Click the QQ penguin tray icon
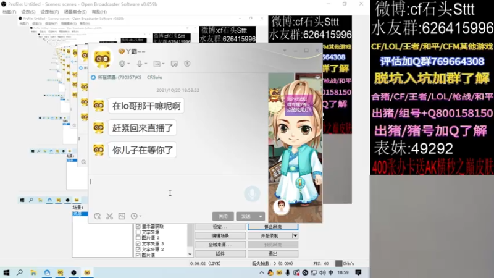Viewport: 494px width, 278px height. (270, 272)
